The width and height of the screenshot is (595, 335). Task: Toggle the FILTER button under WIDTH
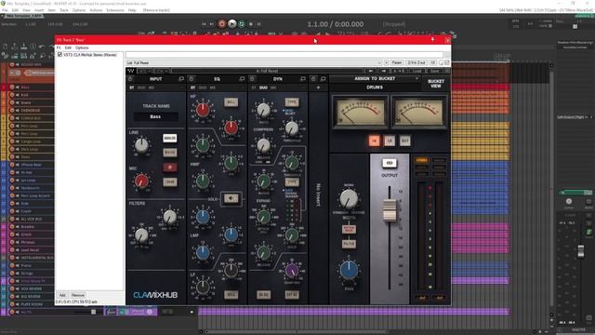[349, 244]
